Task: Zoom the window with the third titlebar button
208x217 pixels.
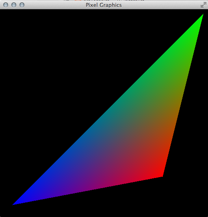Action: point(22,5)
